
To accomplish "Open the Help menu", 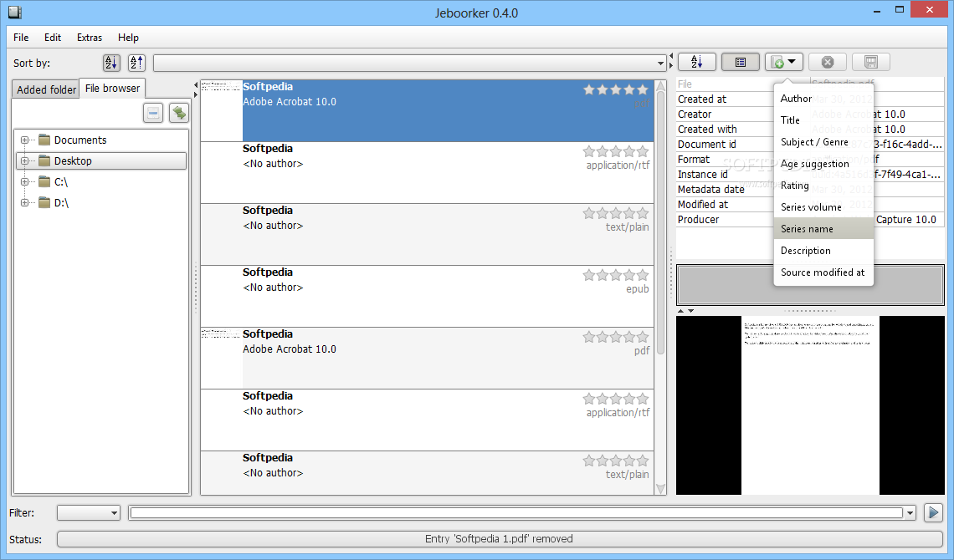I will coord(128,38).
